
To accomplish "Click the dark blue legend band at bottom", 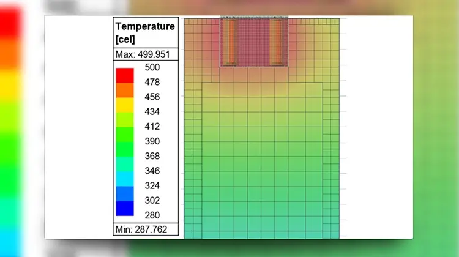I will tap(125, 208).
